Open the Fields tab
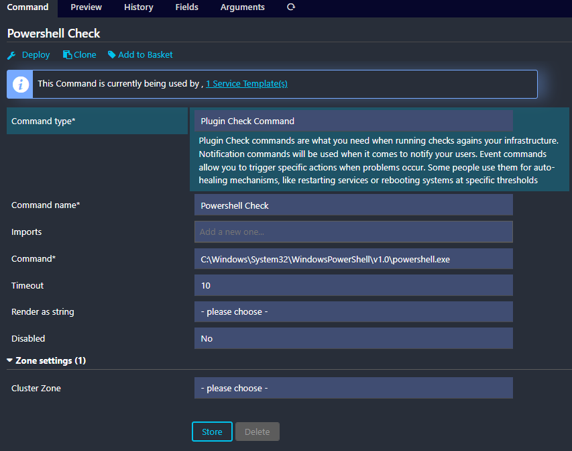 click(x=186, y=7)
